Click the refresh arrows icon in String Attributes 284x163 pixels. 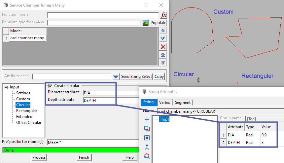coord(147,156)
